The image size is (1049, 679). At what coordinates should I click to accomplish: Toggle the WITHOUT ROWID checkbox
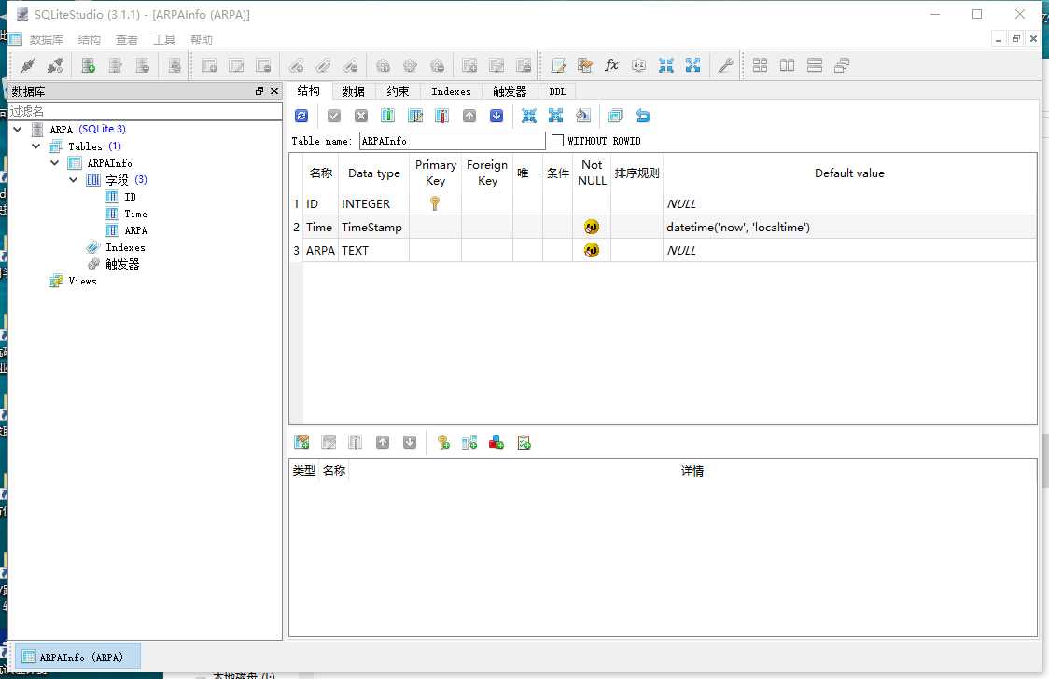557,140
